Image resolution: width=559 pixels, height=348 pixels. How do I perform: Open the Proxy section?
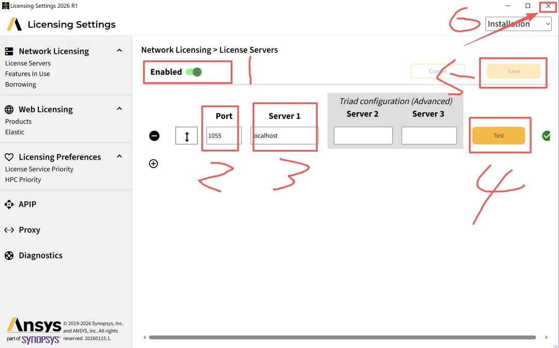29,230
